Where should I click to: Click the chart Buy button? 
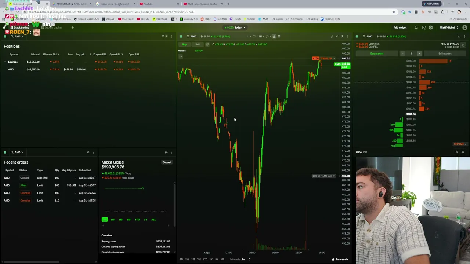tap(184, 44)
